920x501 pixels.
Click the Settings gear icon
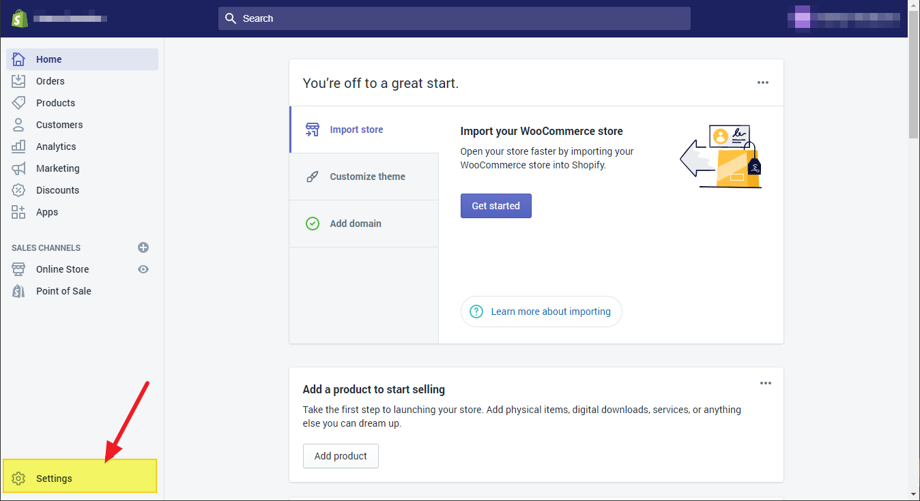point(18,479)
